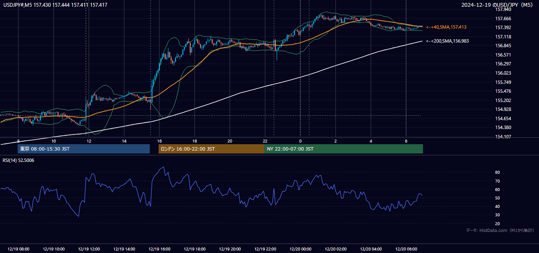Click price axis value 157.666

pyautogui.click(x=503, y=19)
